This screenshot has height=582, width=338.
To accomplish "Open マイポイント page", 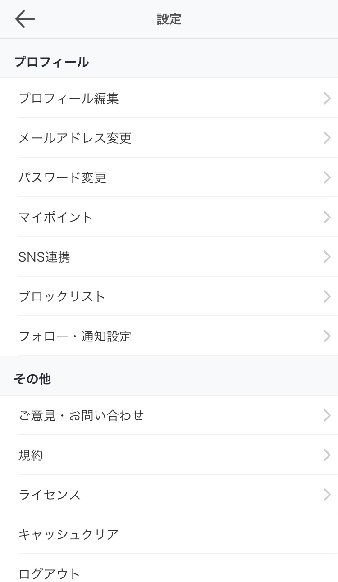I will pyautogui.click(x=56, y=217).
